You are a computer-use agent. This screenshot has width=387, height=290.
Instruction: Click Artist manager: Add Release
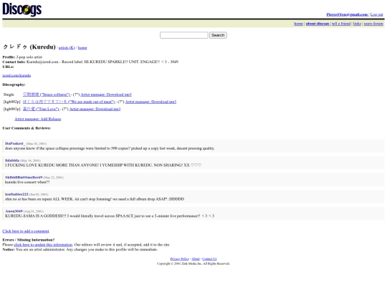37,119
